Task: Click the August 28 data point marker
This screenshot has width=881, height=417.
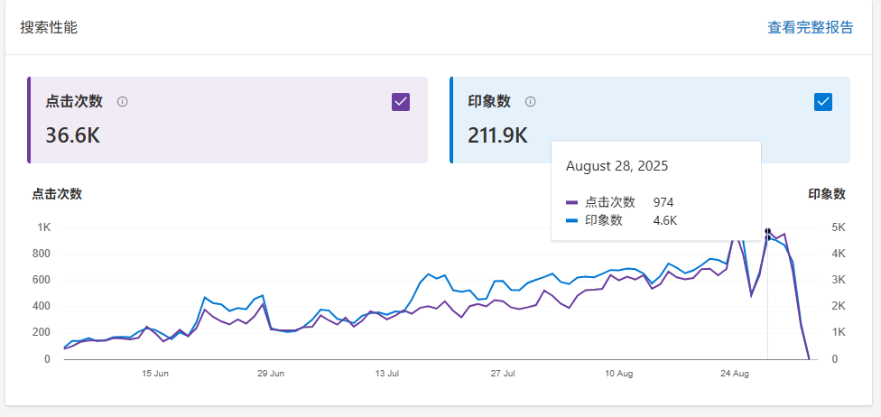Action: pyautogui.click(x=767, y=233)
